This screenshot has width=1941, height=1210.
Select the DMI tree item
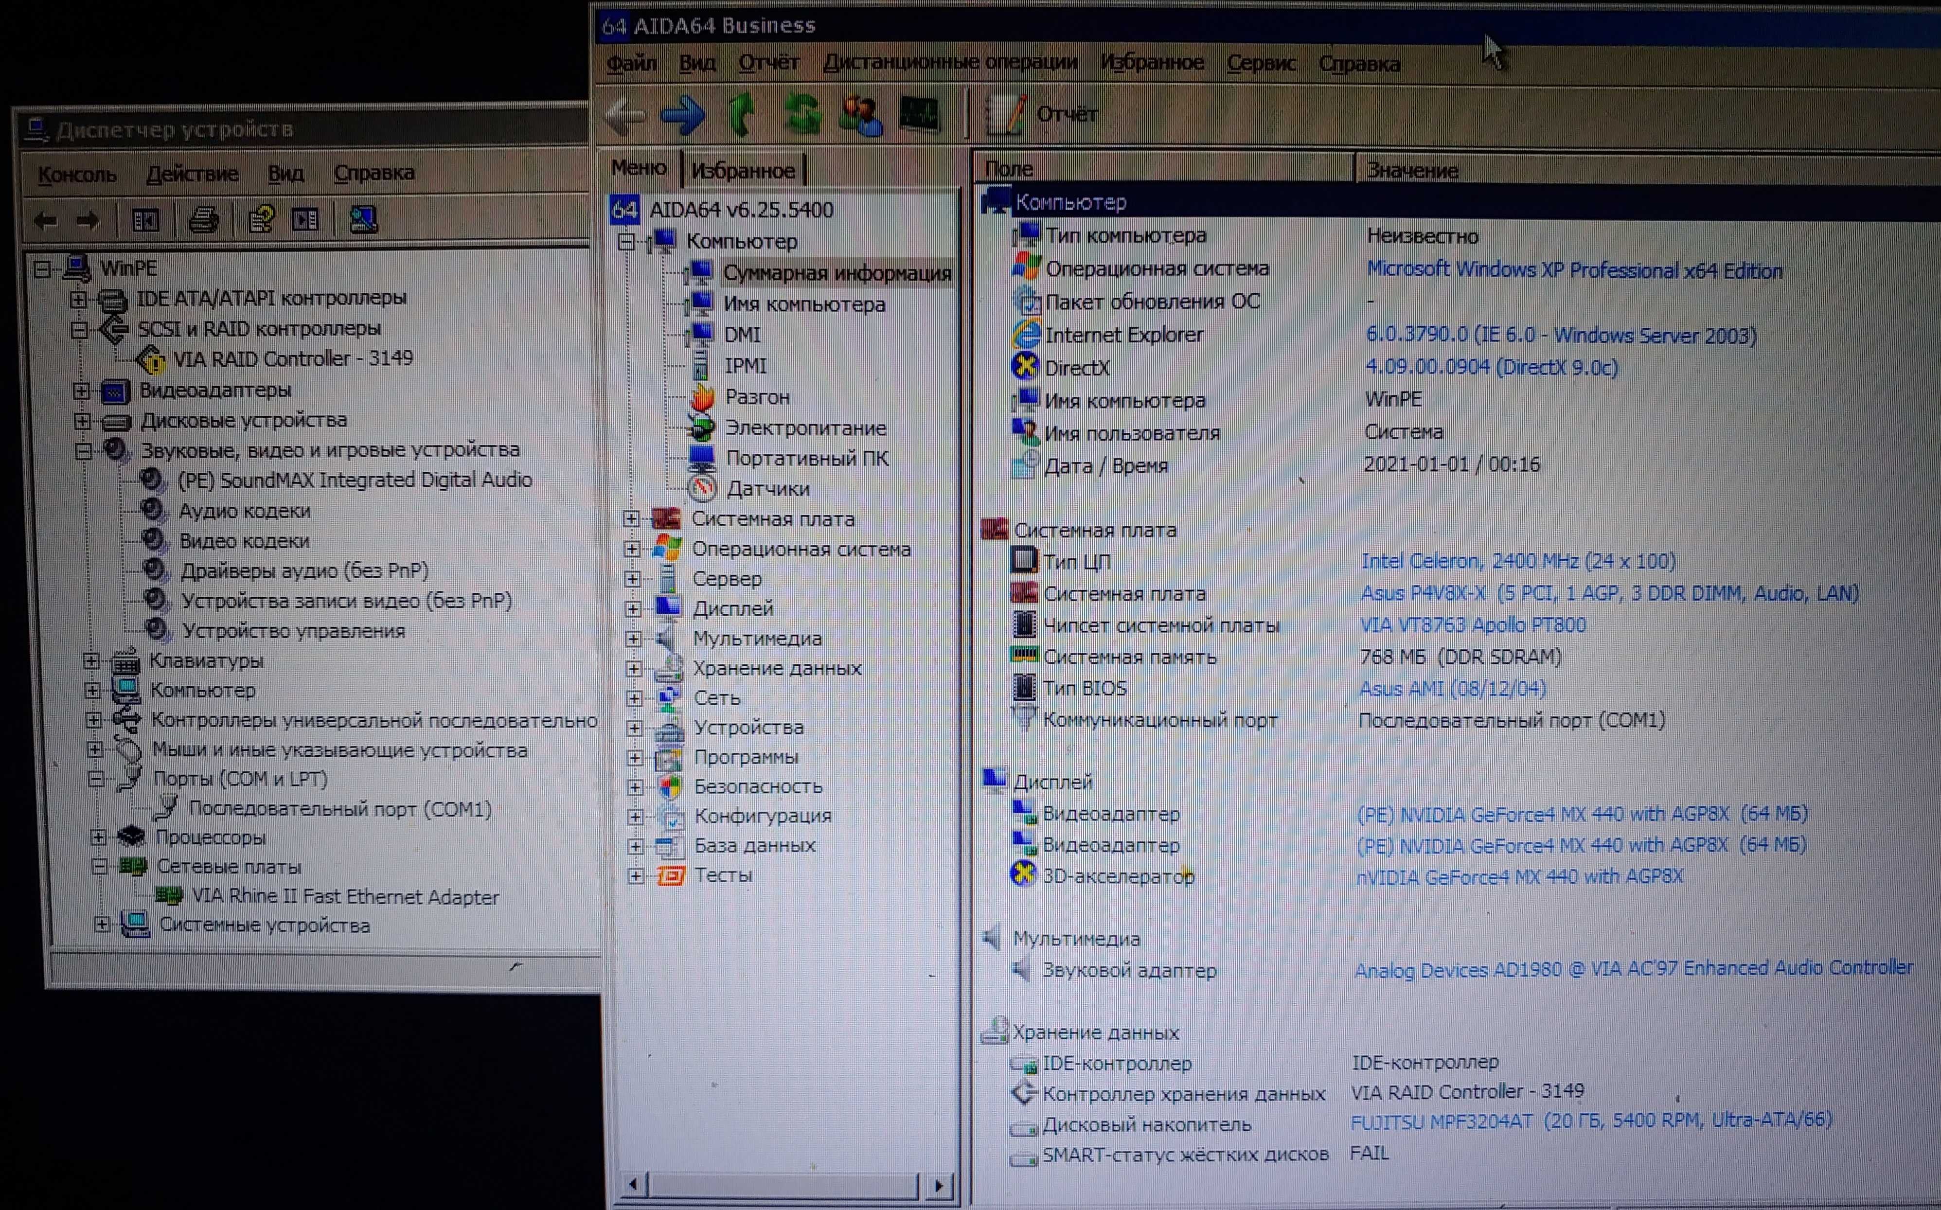[742, 335]
